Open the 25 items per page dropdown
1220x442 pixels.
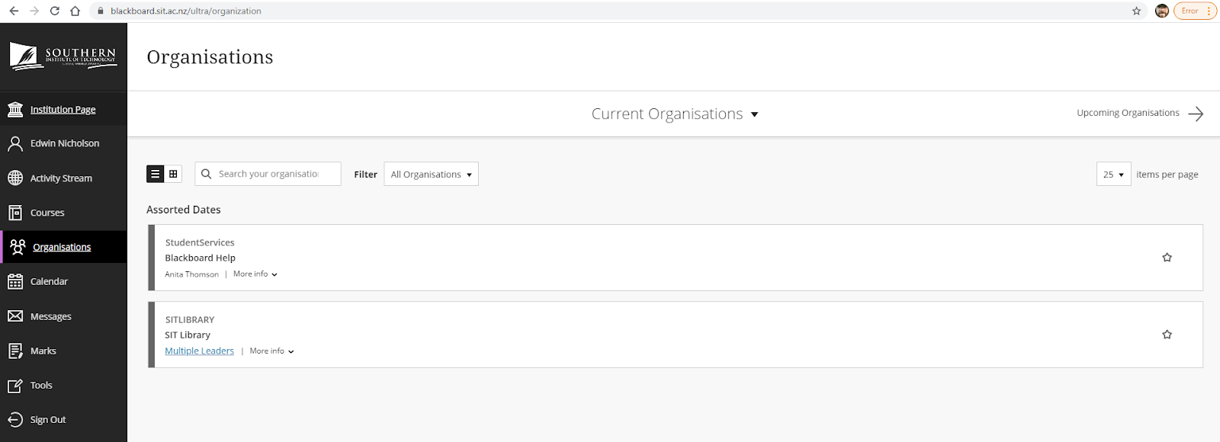tap(1113, 174)
